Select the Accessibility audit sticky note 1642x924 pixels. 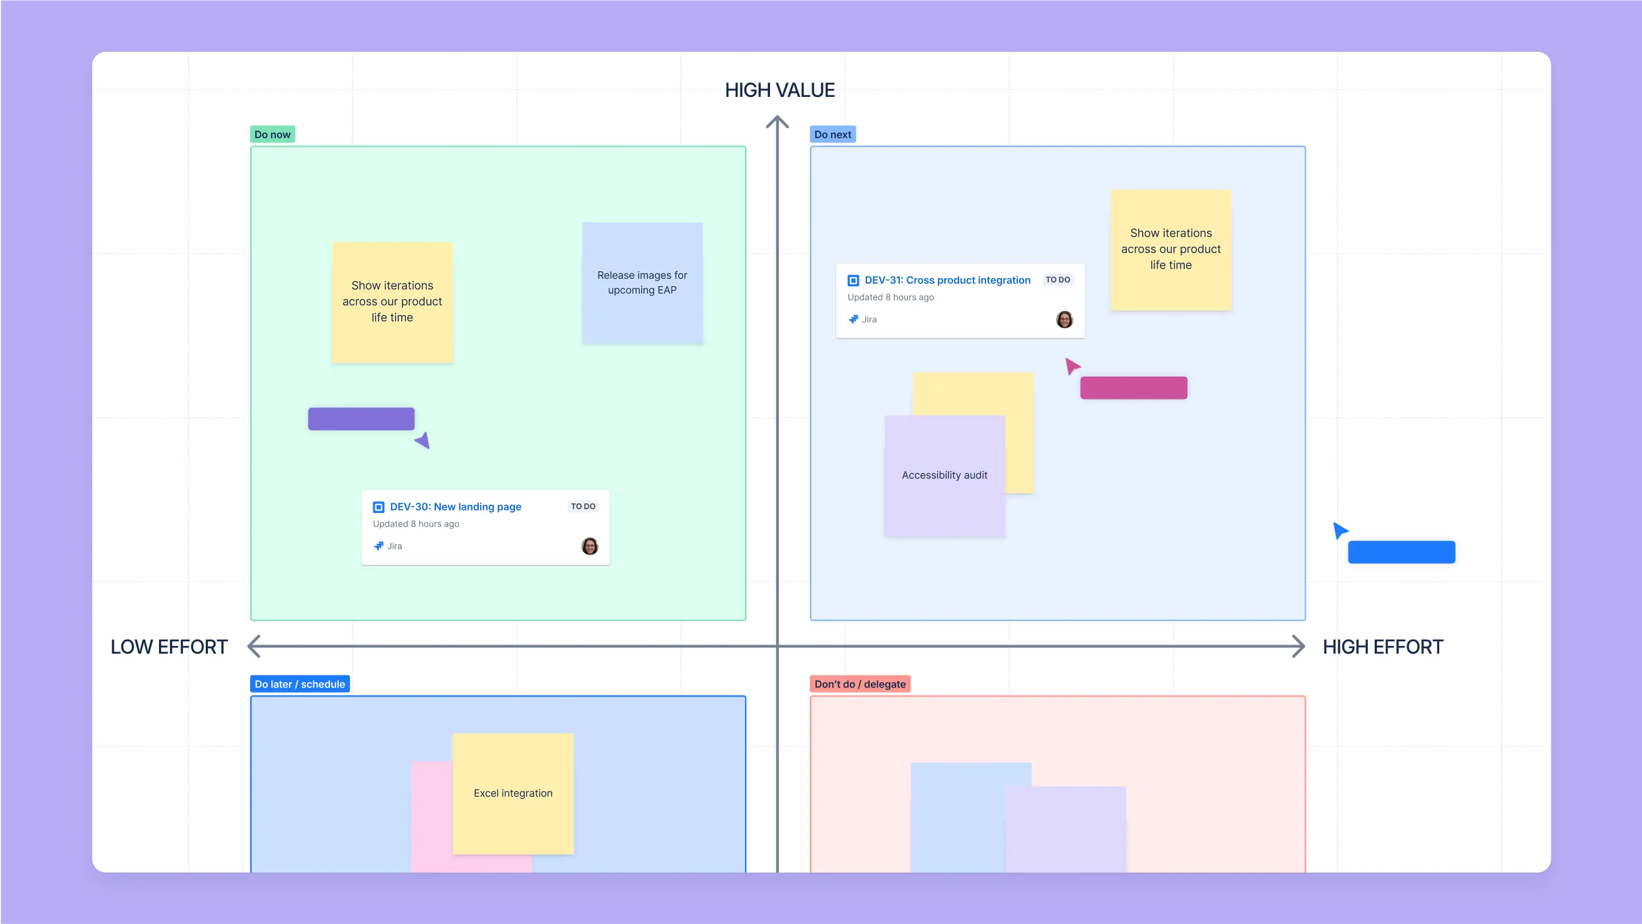pyautogui.click(x=944, y=477)
